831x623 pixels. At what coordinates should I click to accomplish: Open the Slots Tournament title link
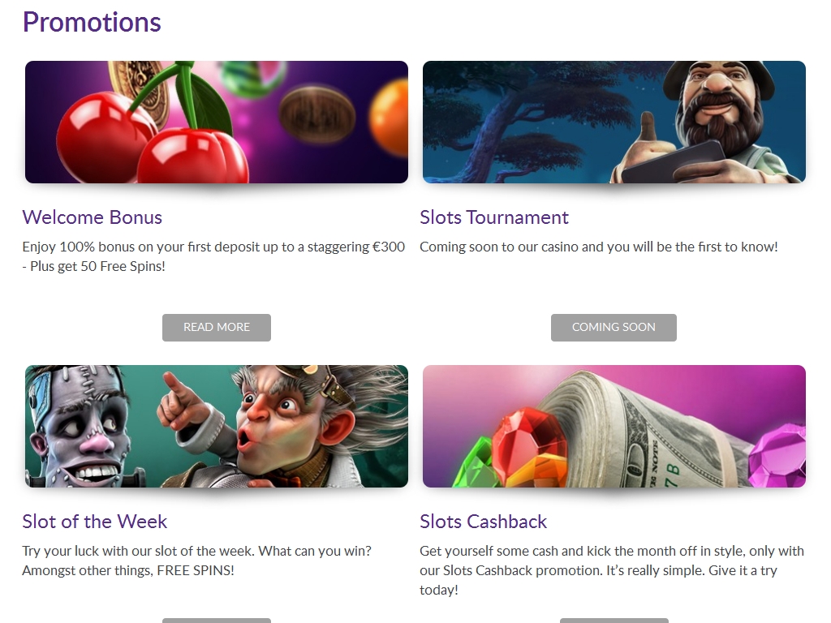tap(494, 217)
